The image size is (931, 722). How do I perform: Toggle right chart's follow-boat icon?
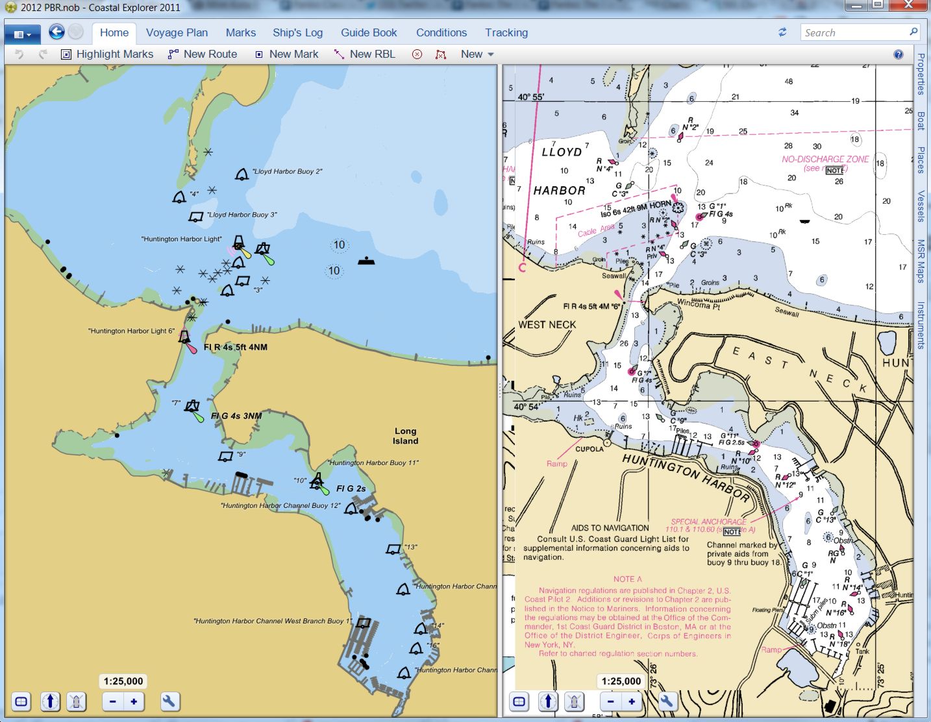pyautogui.click(x=575, y=701)
